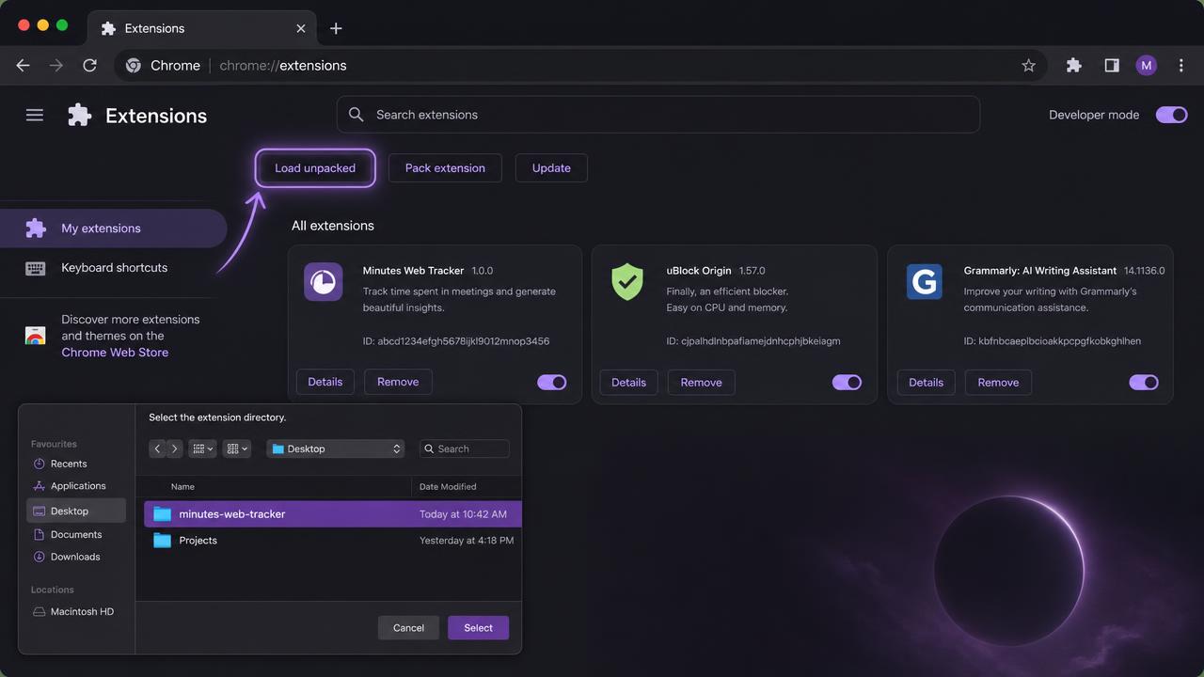
Task: Go forward in the file dialog
Action: click(174, 449)
